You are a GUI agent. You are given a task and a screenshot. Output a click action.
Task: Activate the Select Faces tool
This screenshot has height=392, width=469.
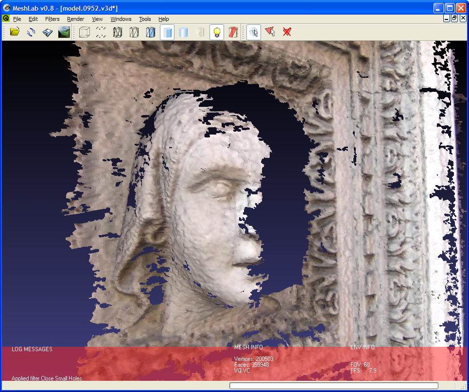point(270,33)
